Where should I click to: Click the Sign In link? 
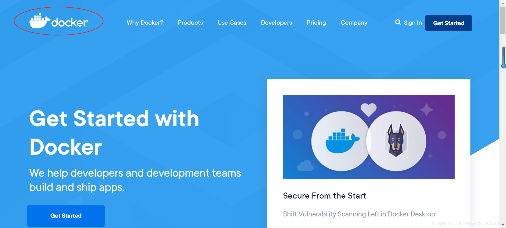coord(413,23)
